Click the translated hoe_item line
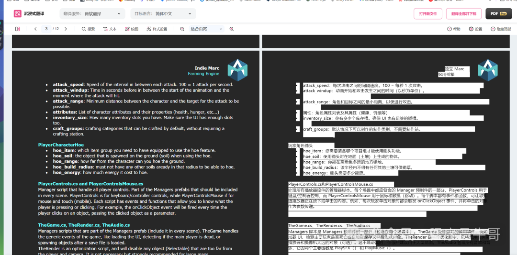Screen dimensions: 517x255 pos(353,151)
